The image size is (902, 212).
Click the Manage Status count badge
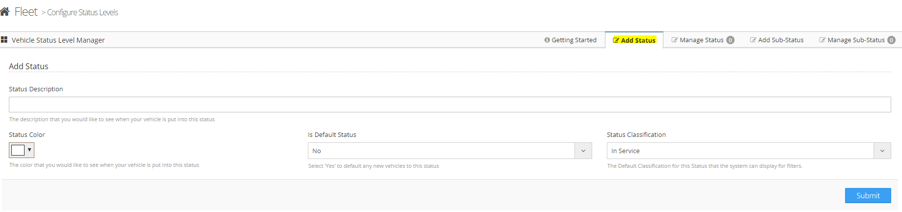point(731,40)
